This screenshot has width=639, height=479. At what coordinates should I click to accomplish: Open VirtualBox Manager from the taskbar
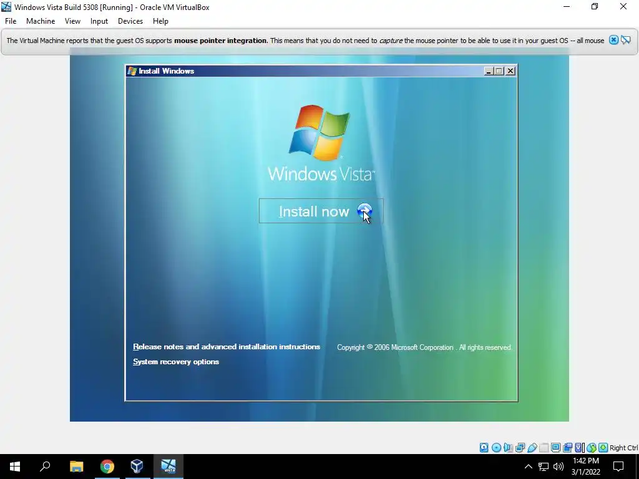(x=137, y=467)
